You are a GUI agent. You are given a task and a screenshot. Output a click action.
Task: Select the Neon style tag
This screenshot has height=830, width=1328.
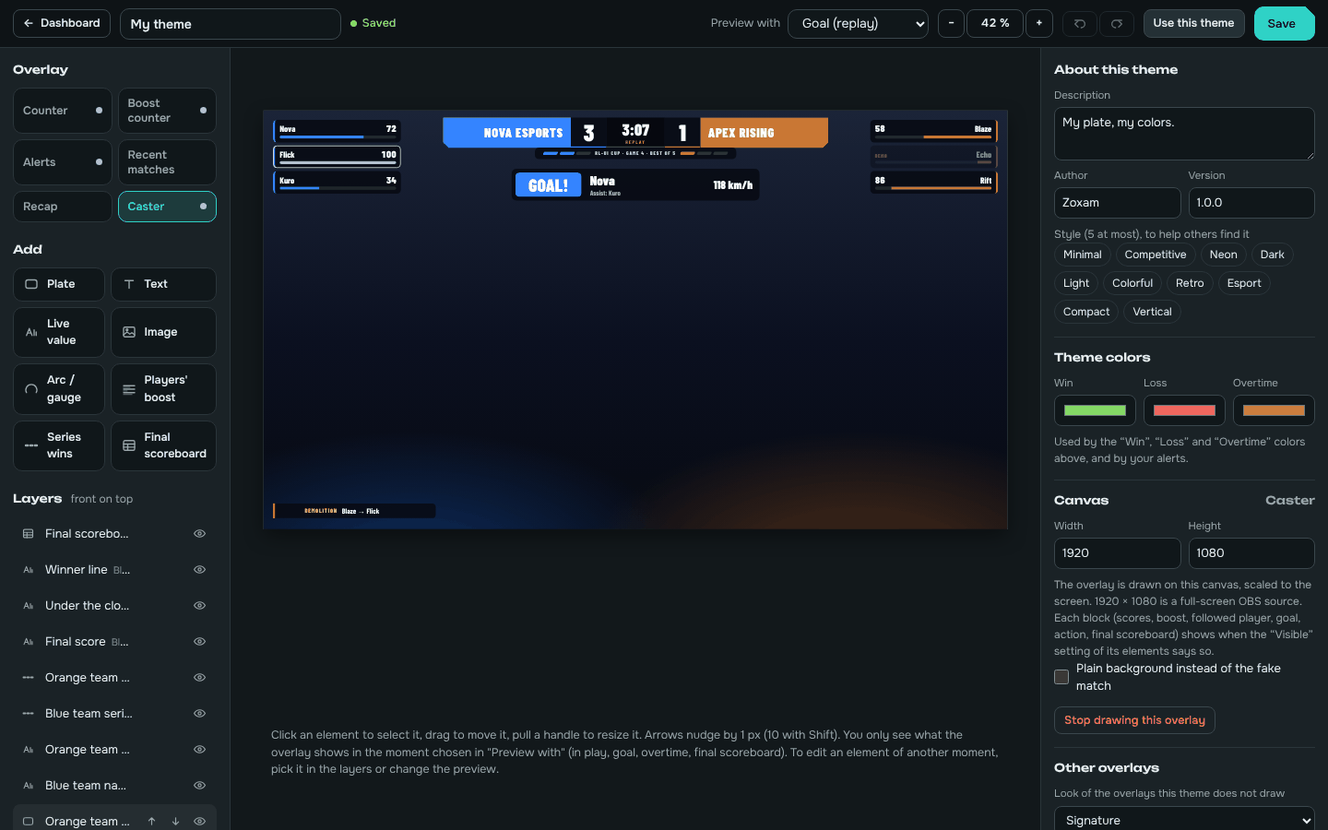tap(1223, 255)
